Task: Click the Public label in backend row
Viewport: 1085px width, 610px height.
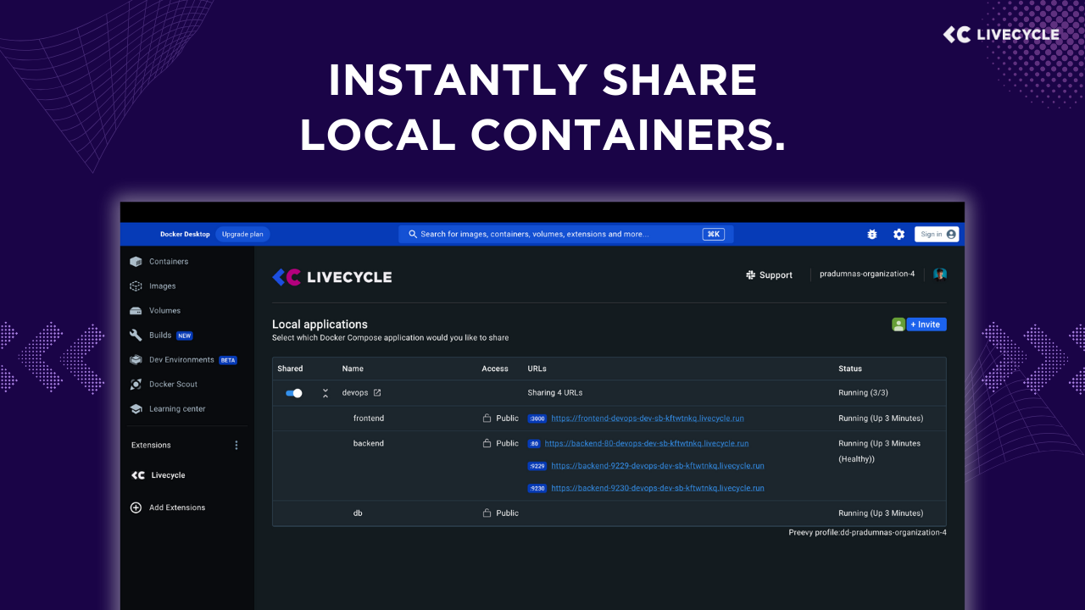Action: click(x=507, y=443)
